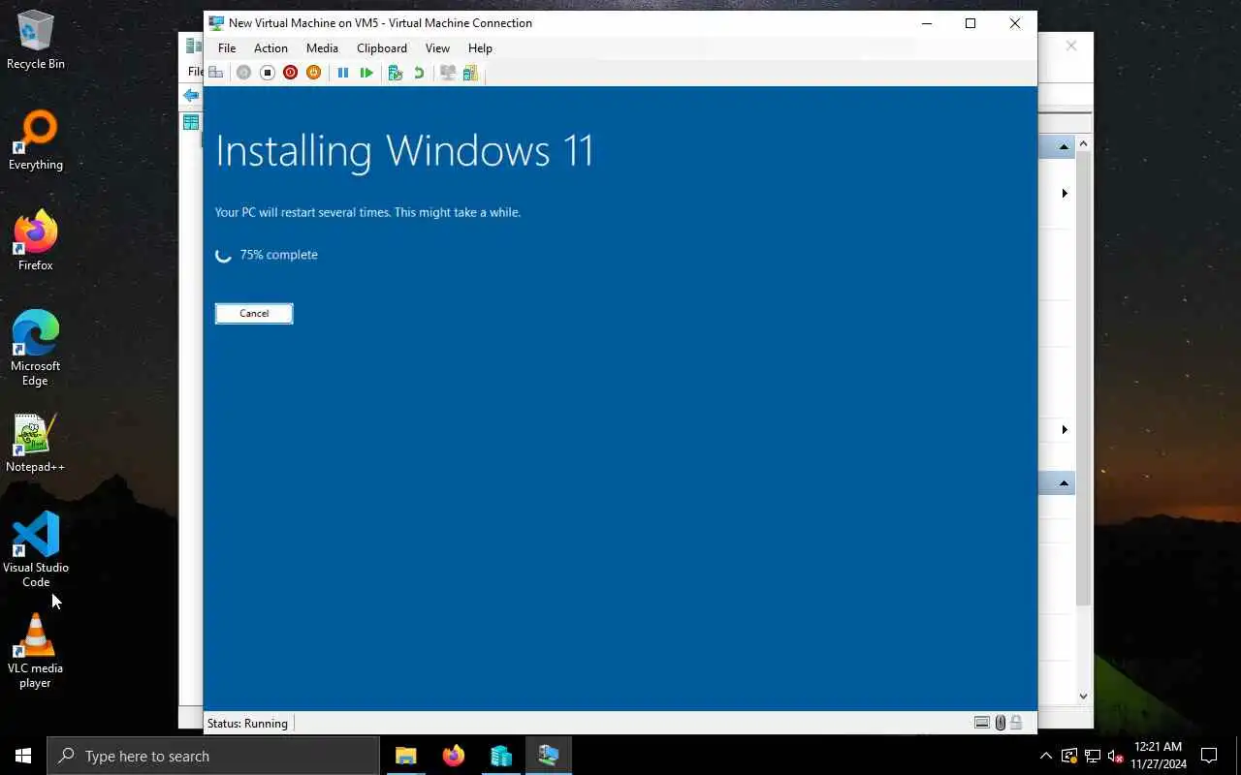Open the Action menu
Screen dimensions: 1241x775
(x=270, y=48)
